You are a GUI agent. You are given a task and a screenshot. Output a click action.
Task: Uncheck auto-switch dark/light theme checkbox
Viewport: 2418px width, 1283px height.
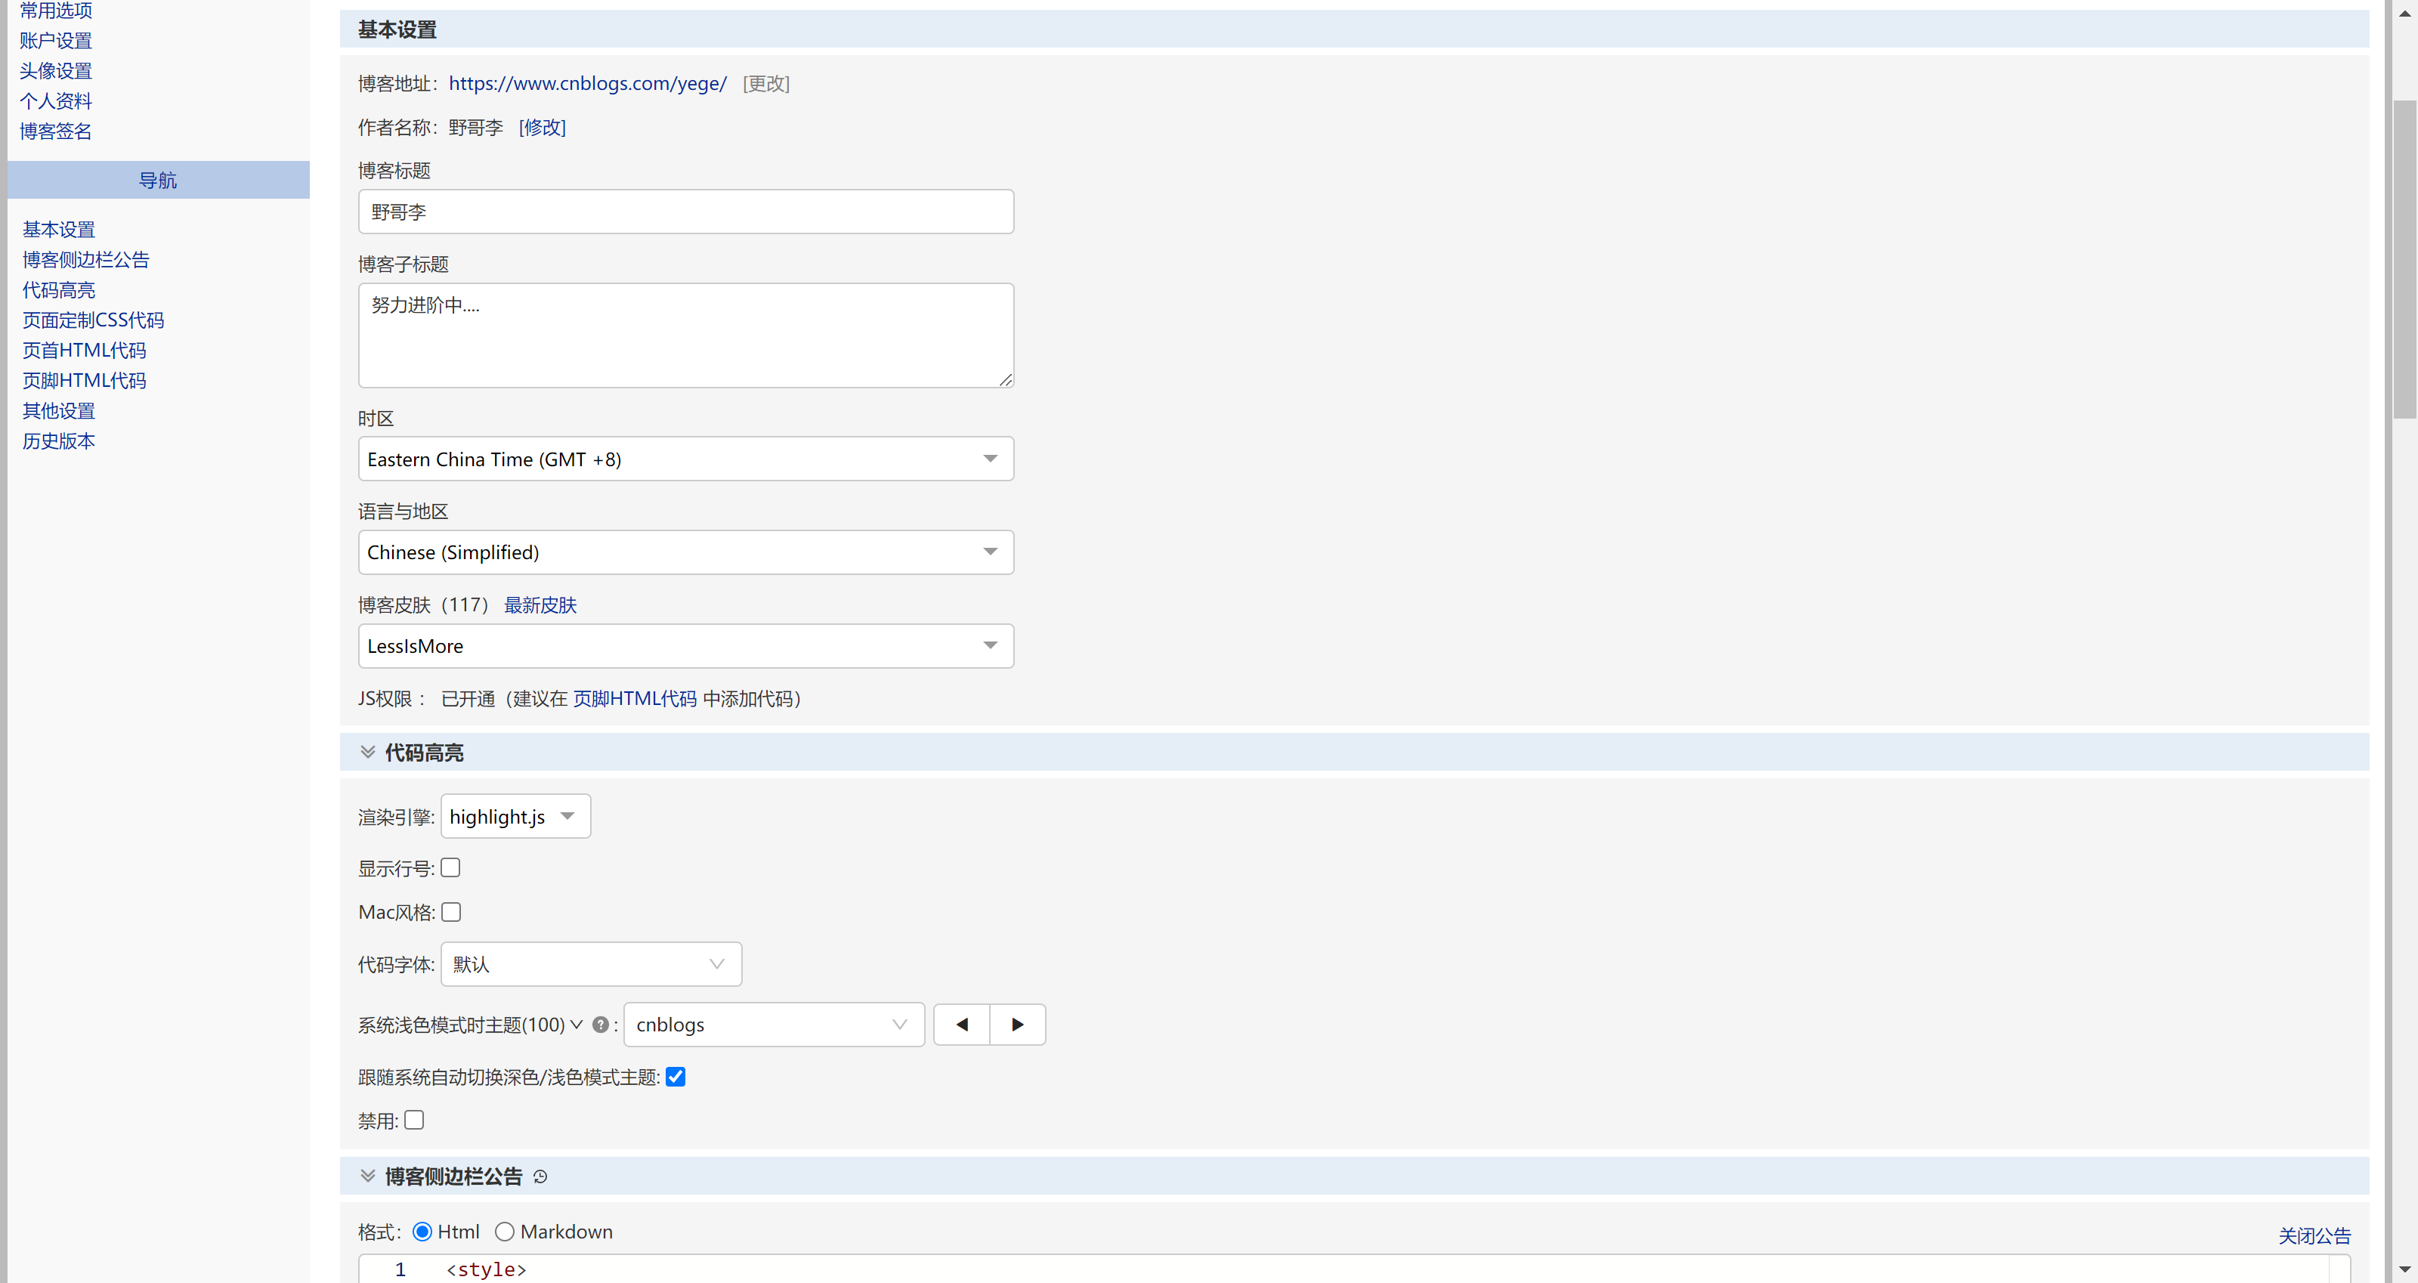pyautogui.click(x=676, y=1077)
